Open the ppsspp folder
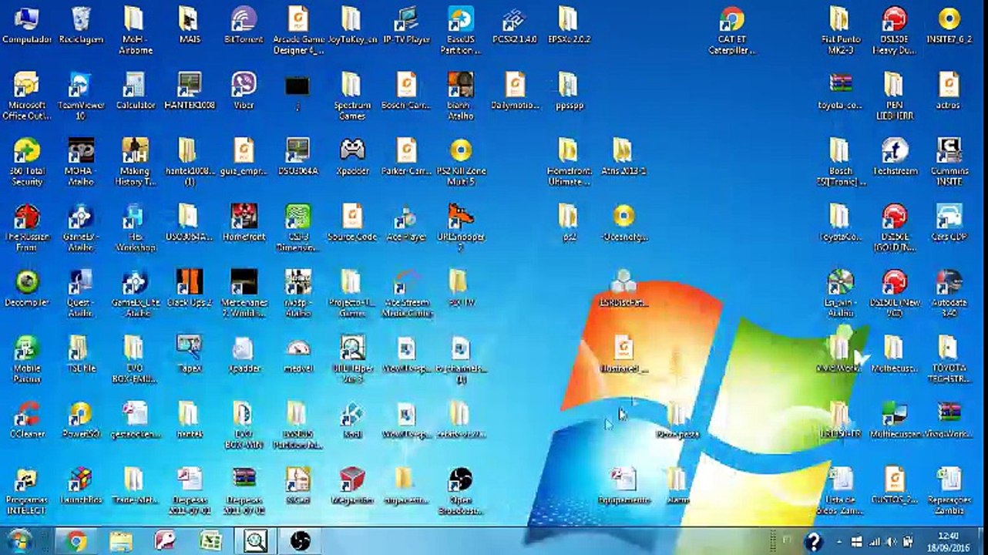This screenshot has width=988, height=555. 569,91
